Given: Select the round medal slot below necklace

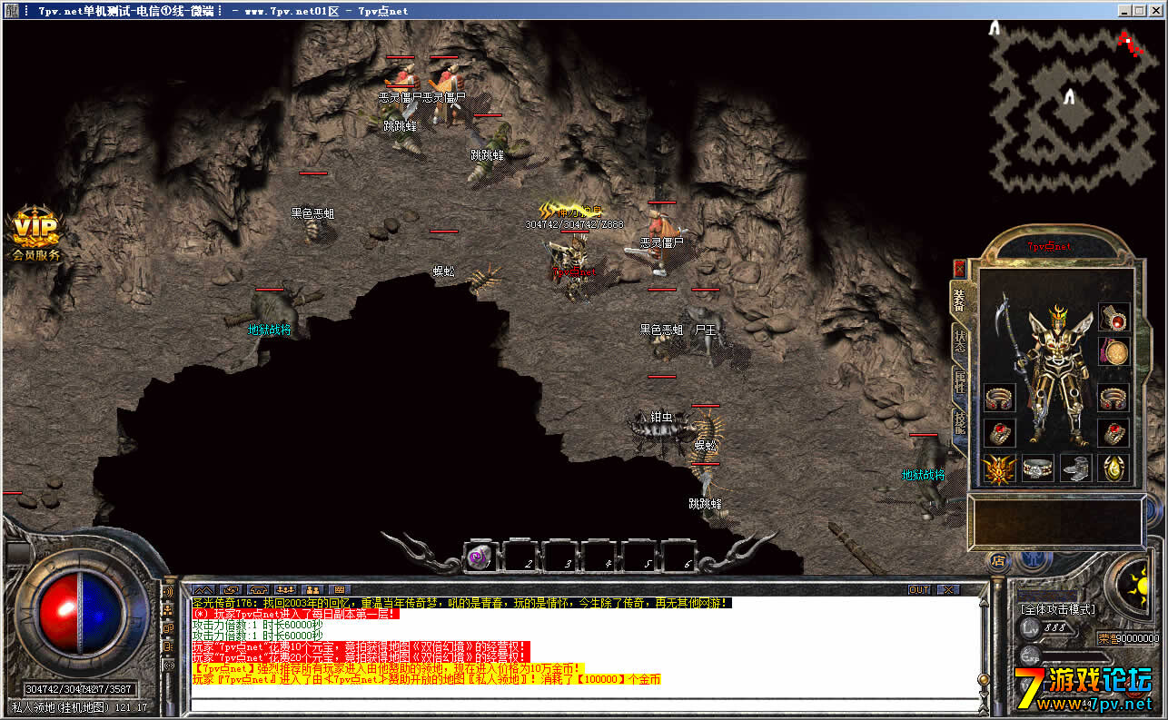Looking at the screenshot, I should point(1114,352).
